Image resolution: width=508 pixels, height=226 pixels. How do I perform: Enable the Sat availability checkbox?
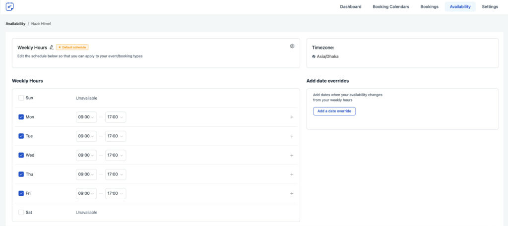pos(21,213)
